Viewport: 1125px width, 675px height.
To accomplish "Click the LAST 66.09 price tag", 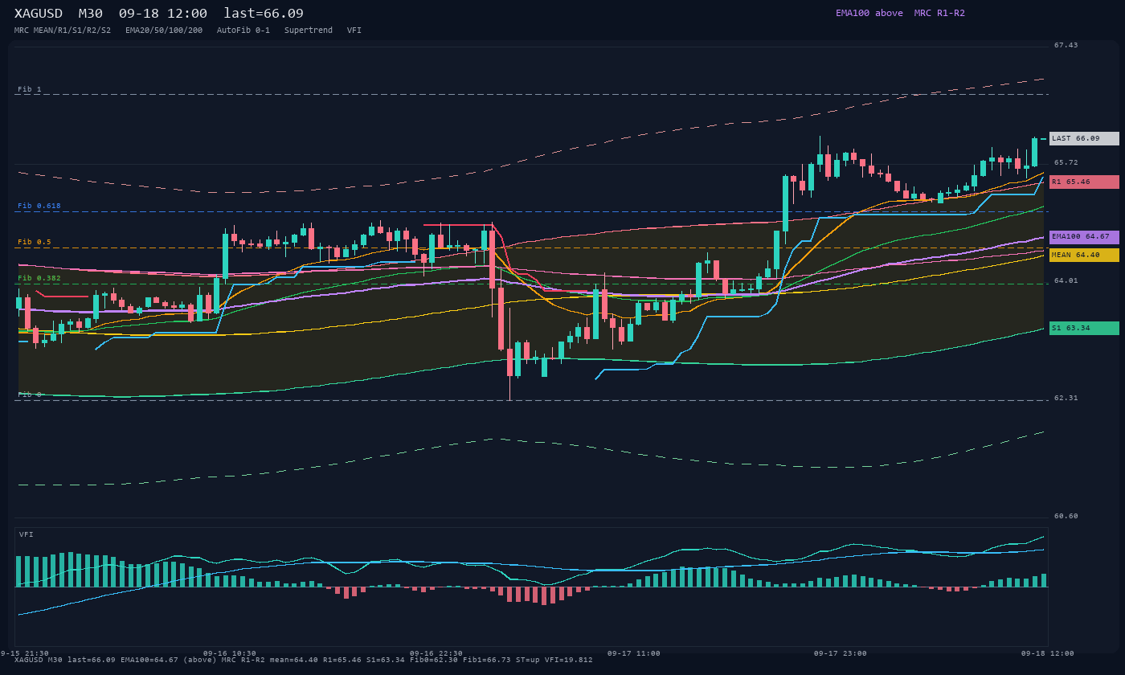I will coord(1084,138).
